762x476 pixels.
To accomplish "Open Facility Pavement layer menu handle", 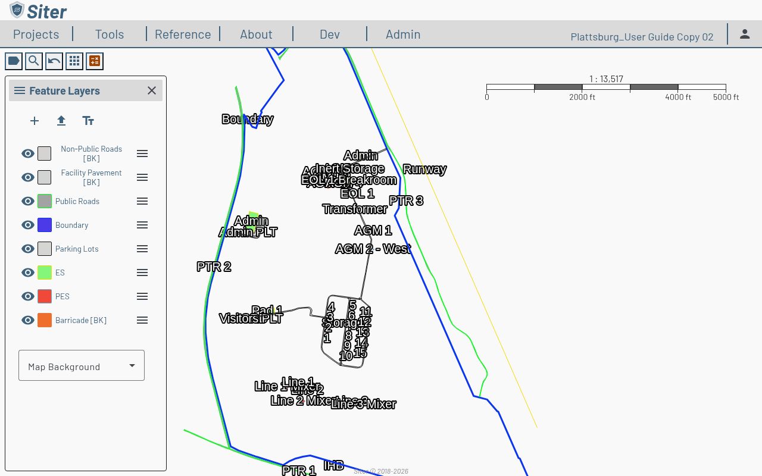I will pos(142,177).
